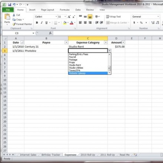Click the Paste clipboard icon
The height and width of the screenshot is (163, 163).
(x=7, y=17)
